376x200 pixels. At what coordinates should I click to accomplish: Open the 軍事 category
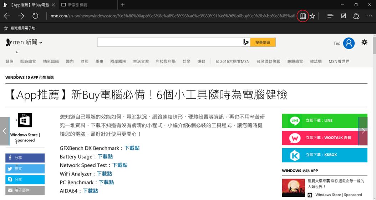click(99, 61)
